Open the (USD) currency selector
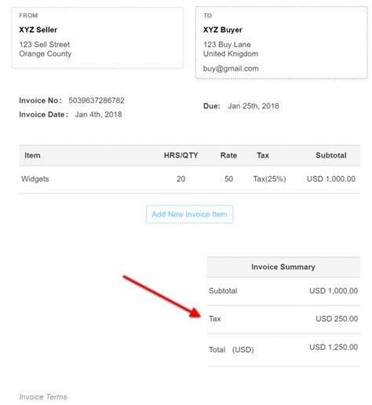This screenshot has width=372, height=405. coord(243,350)
